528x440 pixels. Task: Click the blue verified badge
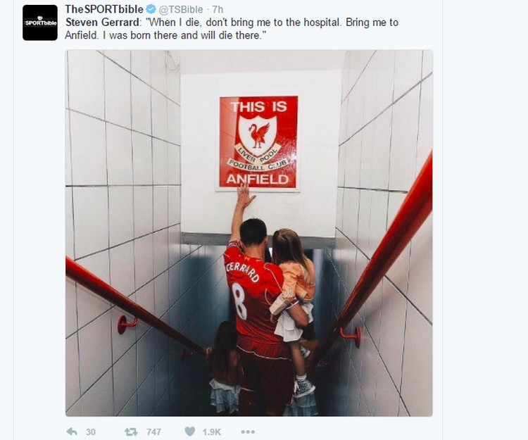coord(151,9)
